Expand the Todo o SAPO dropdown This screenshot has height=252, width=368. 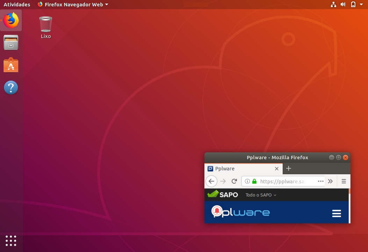coord(261,195)
